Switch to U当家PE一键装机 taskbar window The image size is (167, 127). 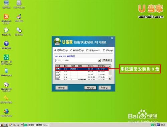point(36,125)
